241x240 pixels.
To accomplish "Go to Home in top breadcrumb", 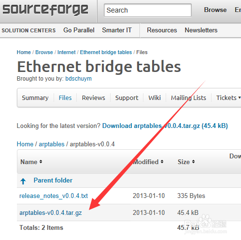I will (24, 52).
